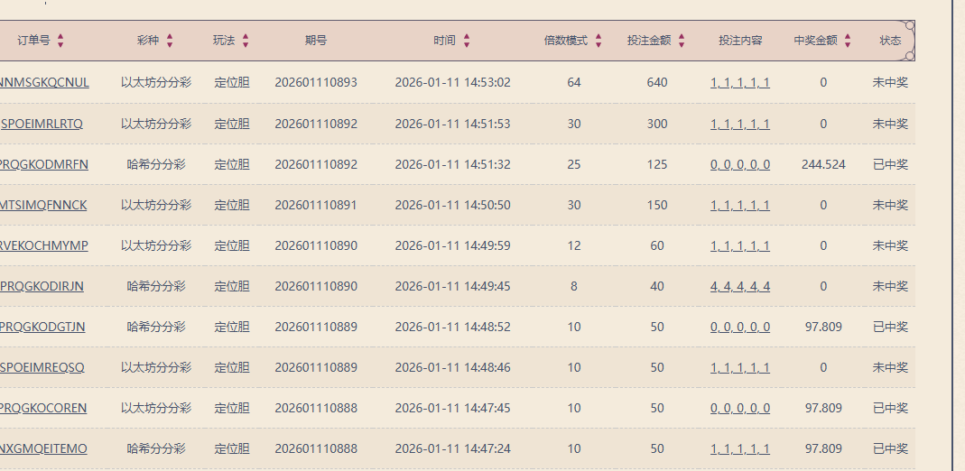The height and width of the screenshot is (471, 965).
Task: View bet content 4, 4, 4, 4, 4
Action: [740, 286]
